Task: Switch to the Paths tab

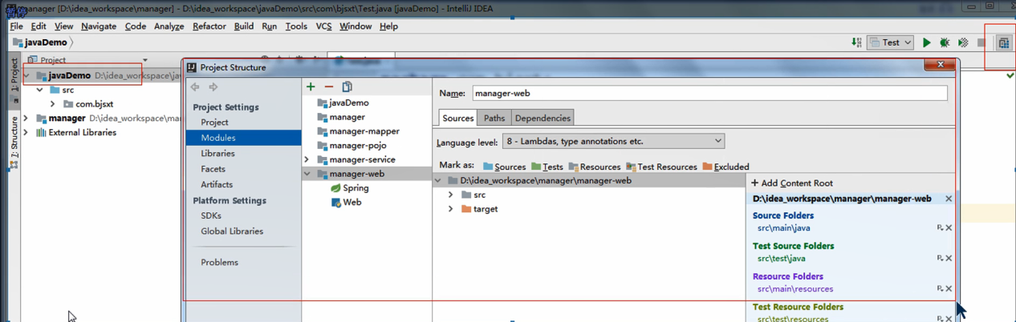Action: 494,118
